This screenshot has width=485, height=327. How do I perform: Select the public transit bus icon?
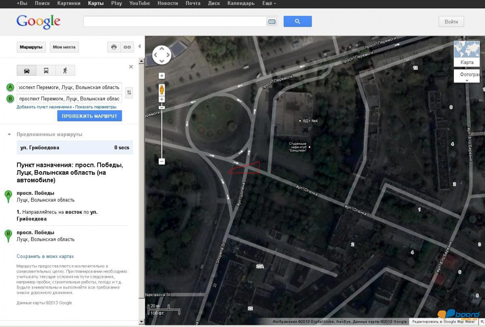tap(46, 71)
